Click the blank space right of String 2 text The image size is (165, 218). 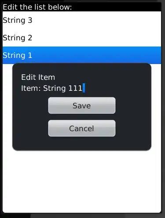[97, 38]
